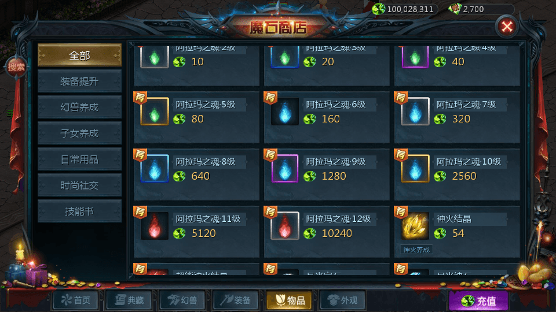Select the 阿拉玛之魂·10级 gold-framed icon

tap(415, 169)
